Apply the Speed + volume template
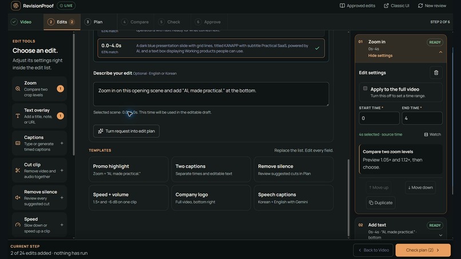461x259 pixels. pos(129,198)
